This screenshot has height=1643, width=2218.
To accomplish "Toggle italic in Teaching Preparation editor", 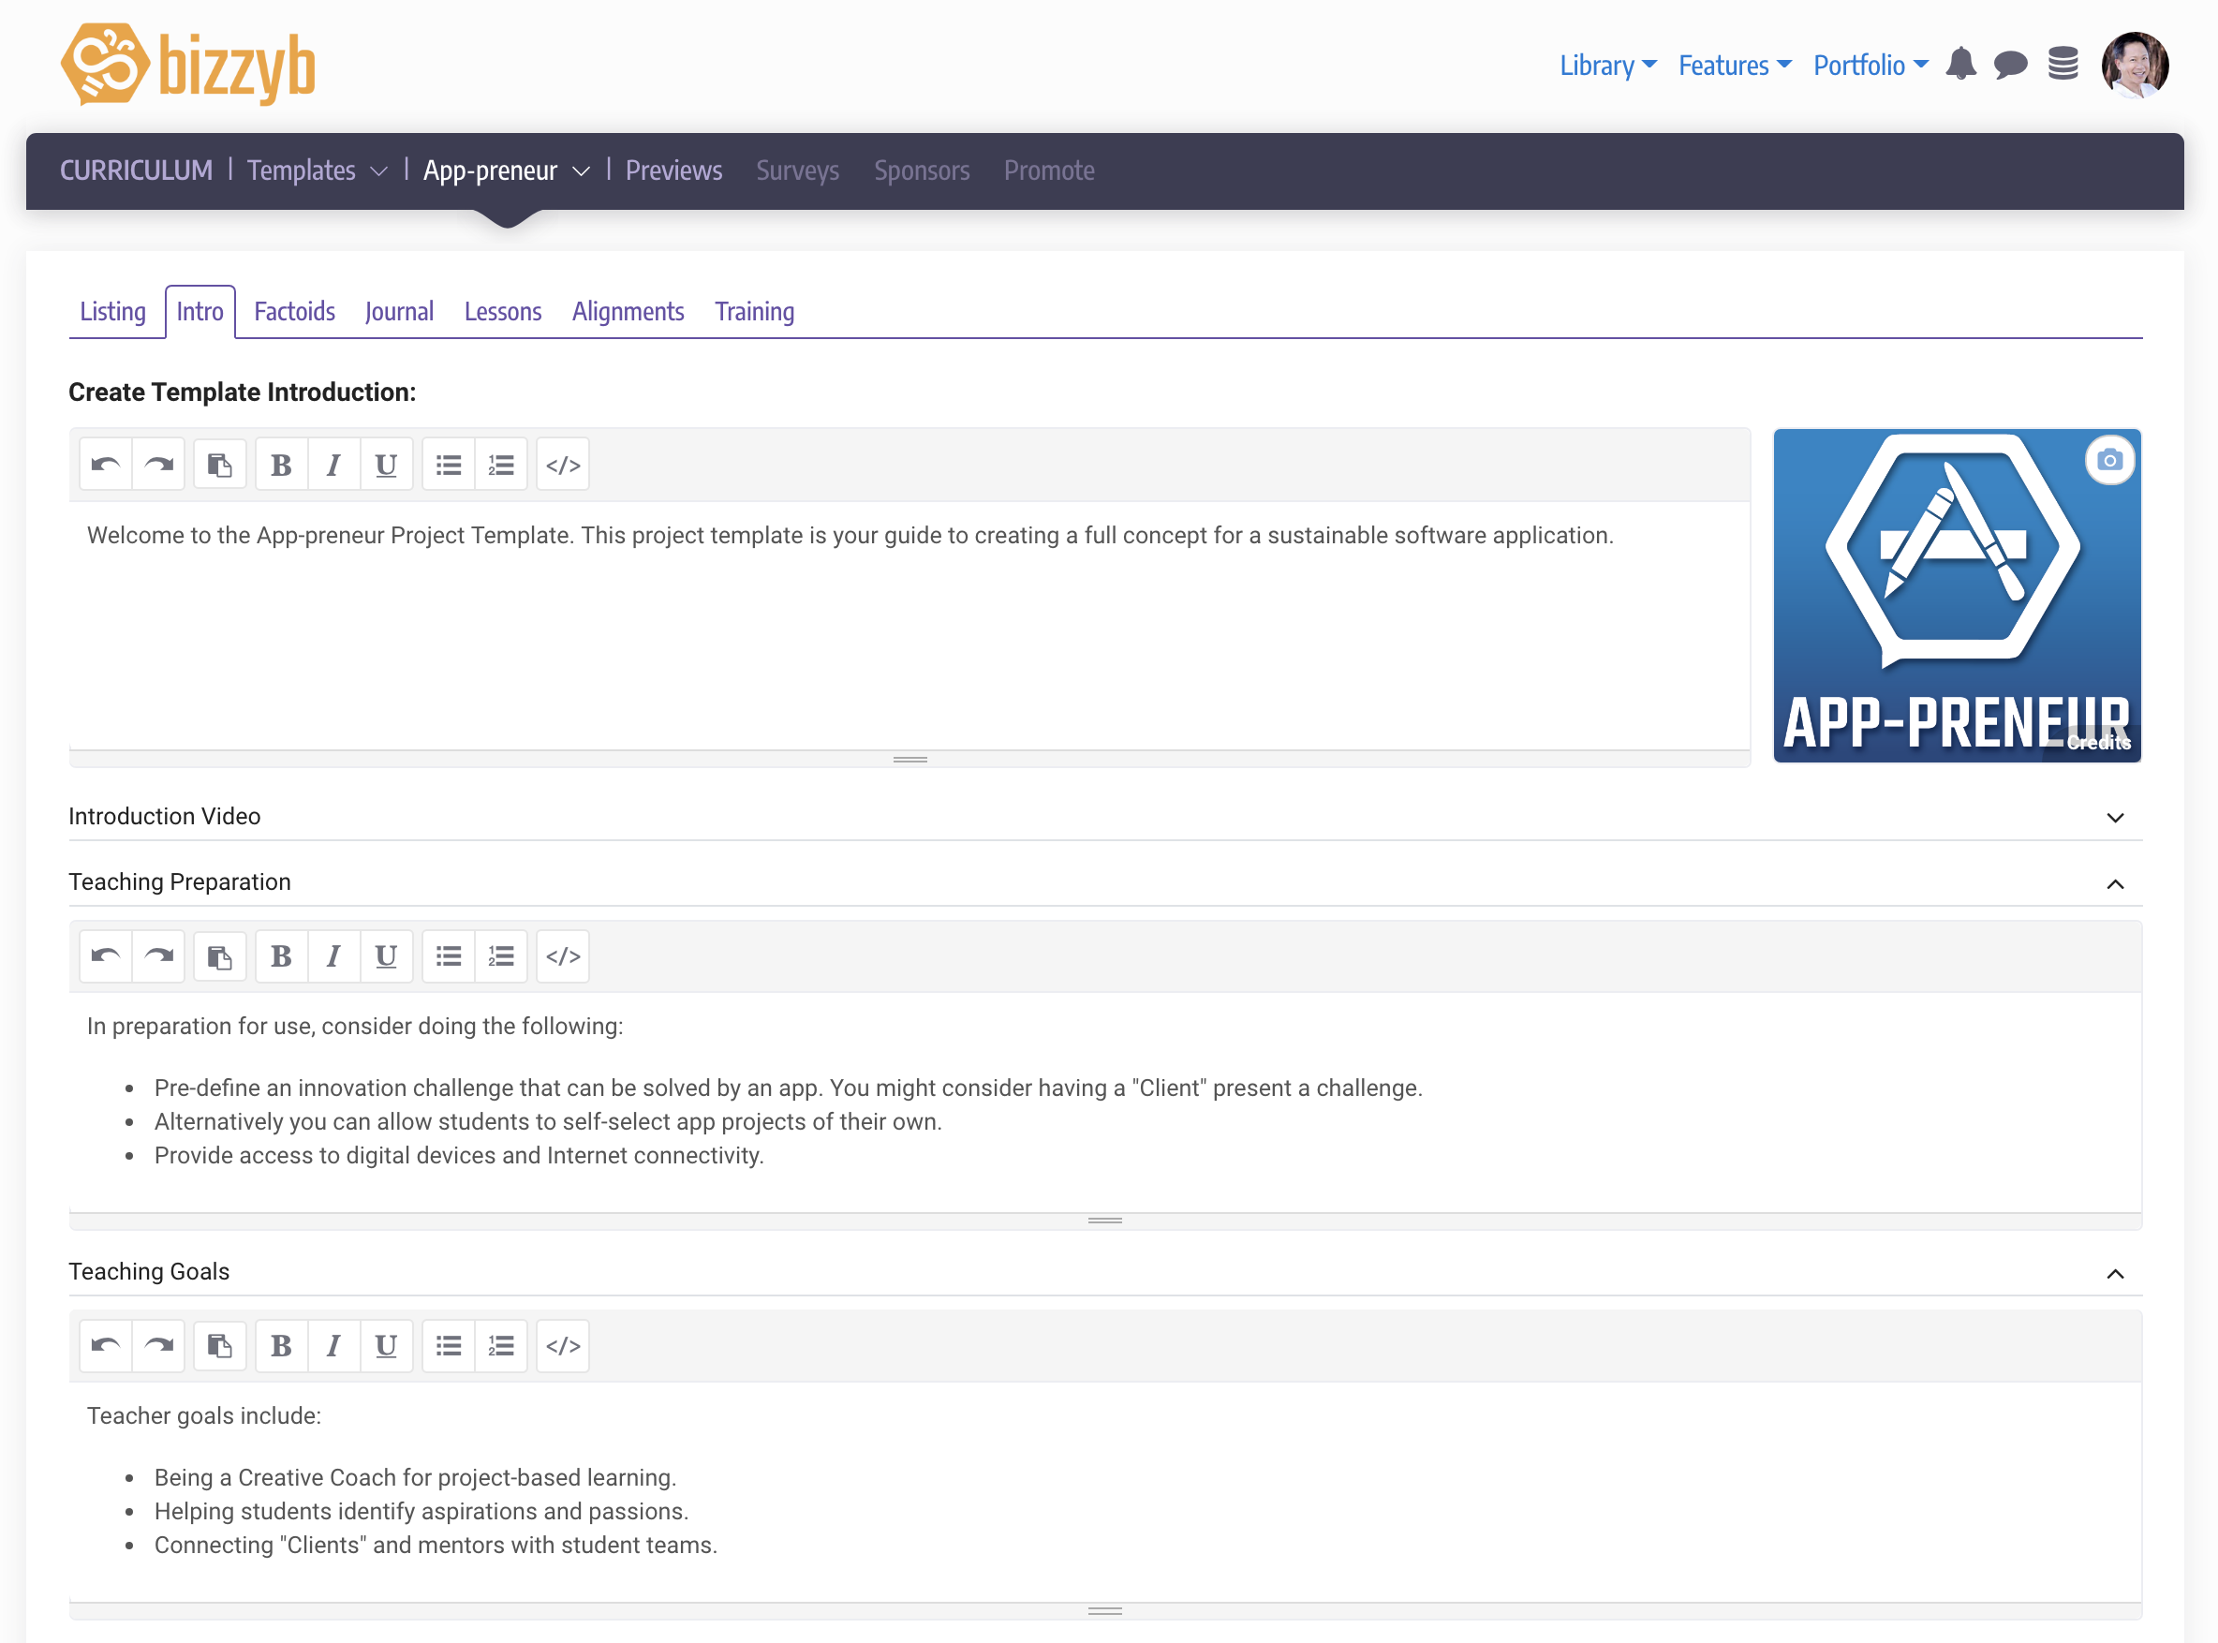I will [334, 955].
